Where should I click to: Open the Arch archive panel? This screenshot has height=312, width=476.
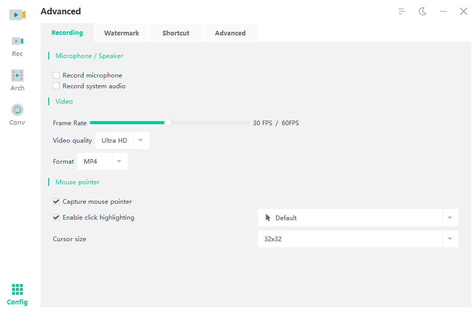click(17, 80)
